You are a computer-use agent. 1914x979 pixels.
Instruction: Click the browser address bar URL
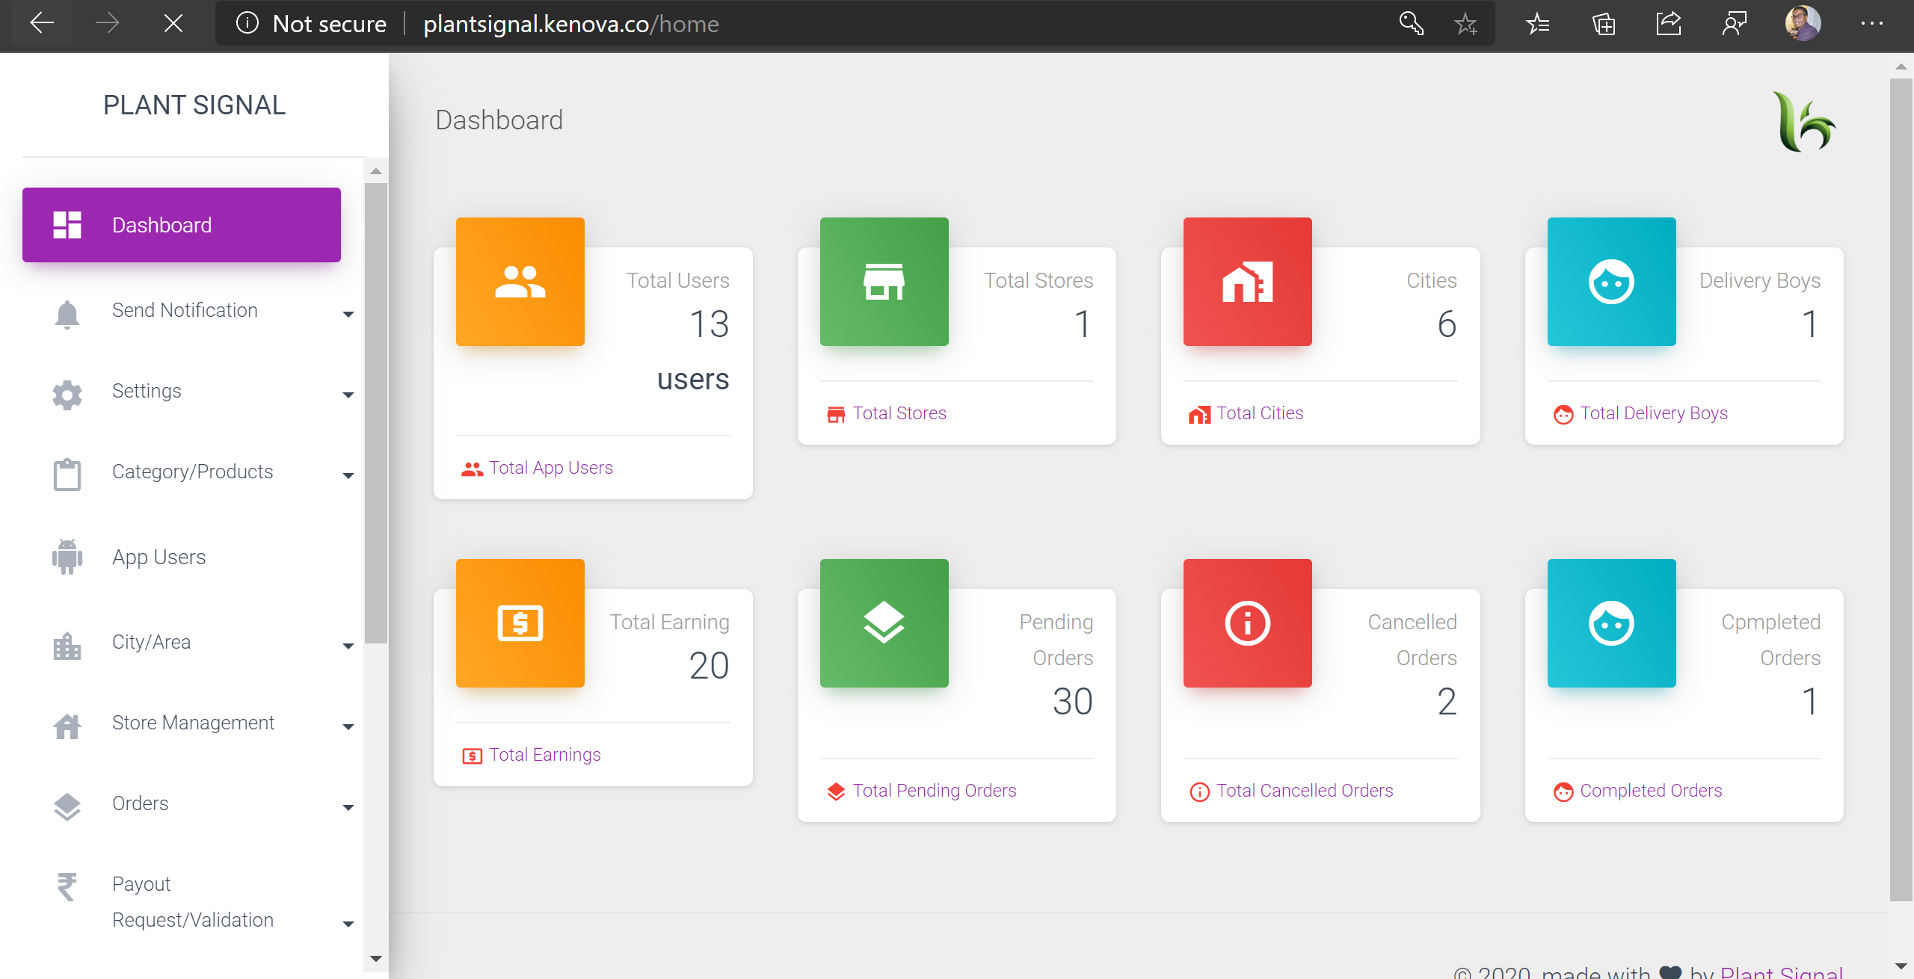pyautogui.click(x=570, y=24)
